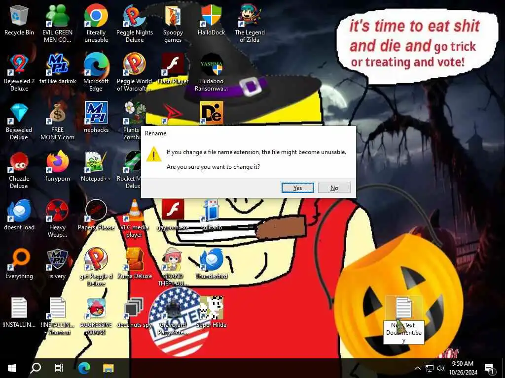
Task: Select the !INSTALLIN... - Shortcut file
Action: [57, 316]
